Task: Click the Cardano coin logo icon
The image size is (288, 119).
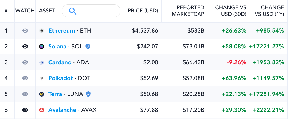Action: click(x=42, y=62)
